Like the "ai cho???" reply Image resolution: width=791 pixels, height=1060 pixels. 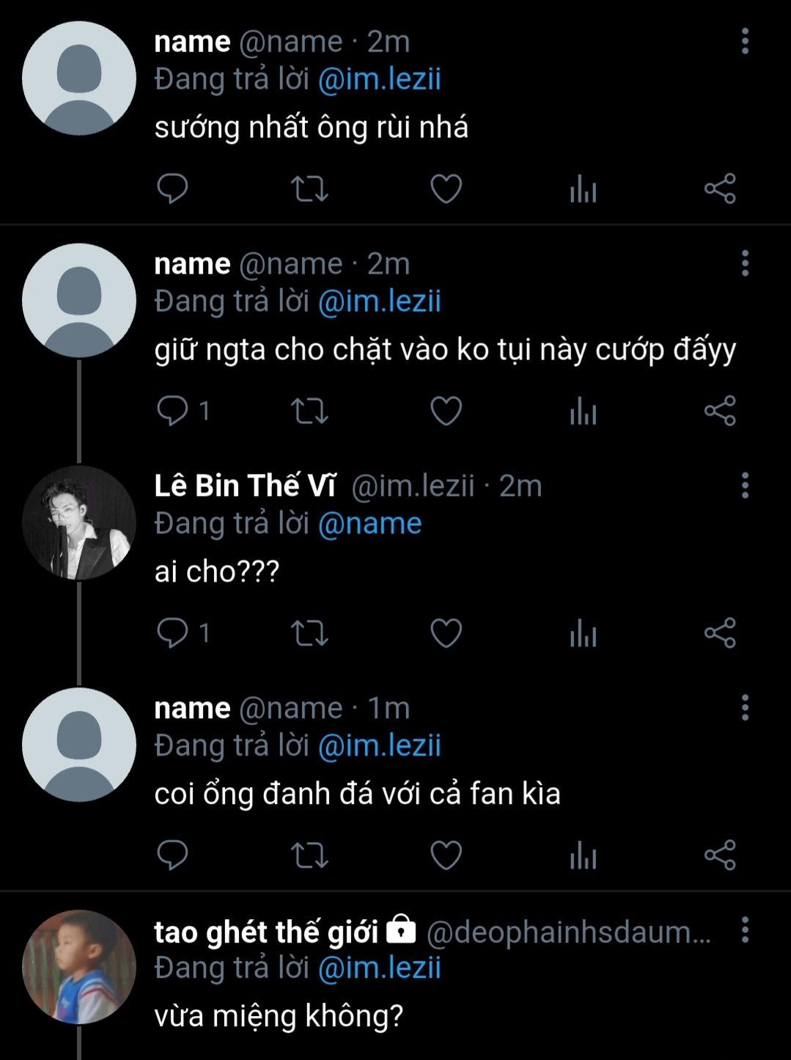pyautogui.click(x=446, y=633)
